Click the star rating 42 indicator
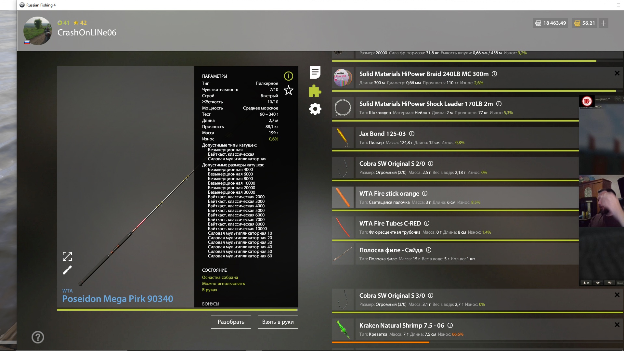Image resolution: width=624 pixels, height=351 pixels. pos(80,23)
